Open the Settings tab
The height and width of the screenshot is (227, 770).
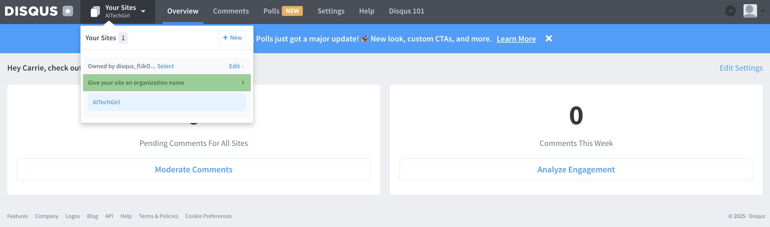coord(331,11)
